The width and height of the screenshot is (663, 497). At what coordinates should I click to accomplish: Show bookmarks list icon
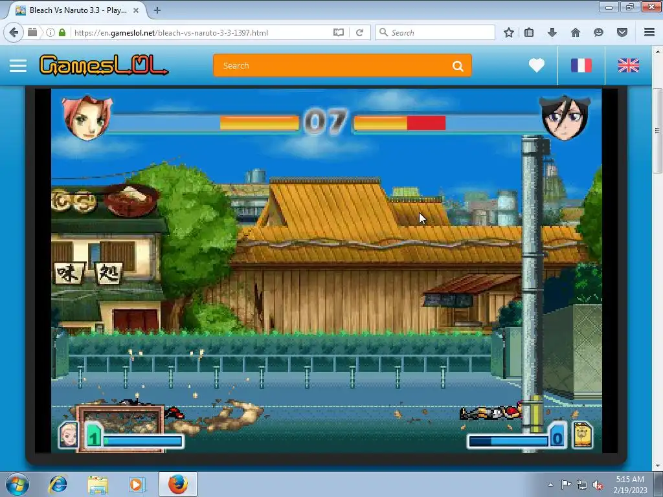529,32
